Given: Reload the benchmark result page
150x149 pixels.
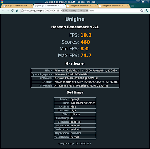Looking at the screenshot, I should pos(12,11).
